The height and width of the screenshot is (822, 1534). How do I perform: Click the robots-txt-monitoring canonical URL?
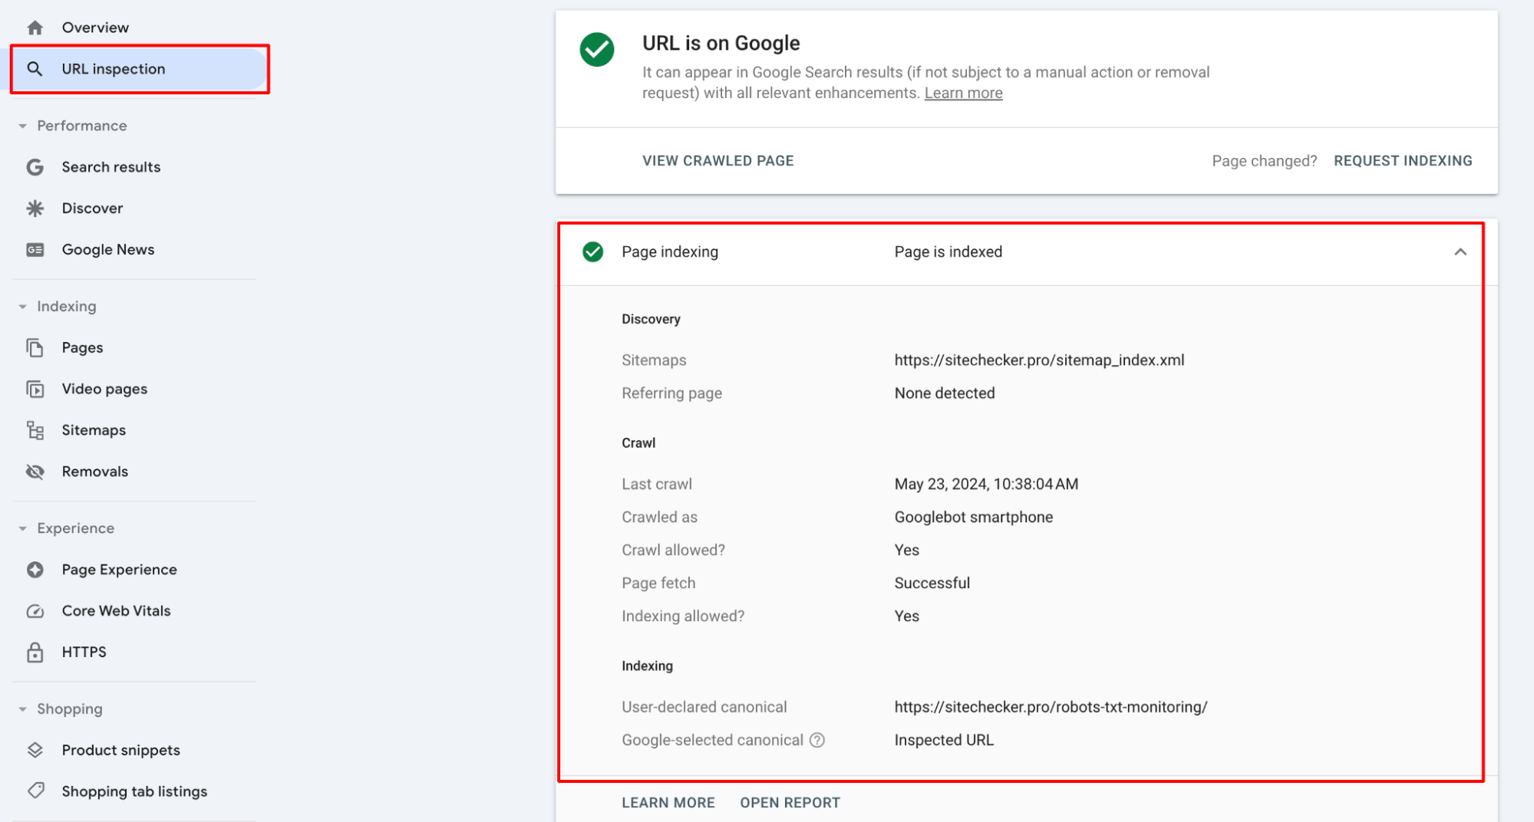pos(1051,707)
